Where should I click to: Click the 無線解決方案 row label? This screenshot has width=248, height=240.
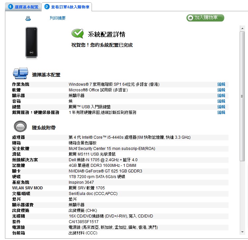25,160
